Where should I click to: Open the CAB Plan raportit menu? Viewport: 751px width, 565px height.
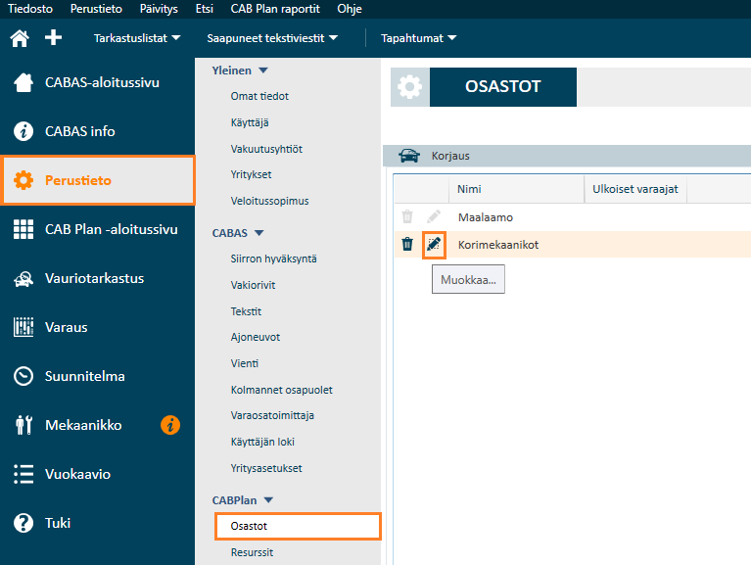tap(275, 9)
